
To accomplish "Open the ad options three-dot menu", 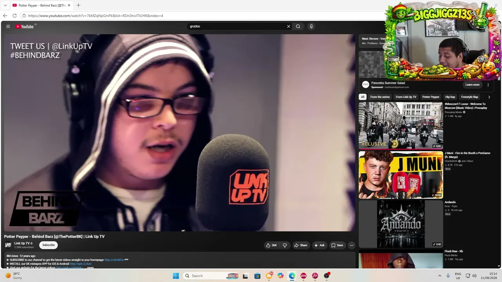I will tap(488, 85).
